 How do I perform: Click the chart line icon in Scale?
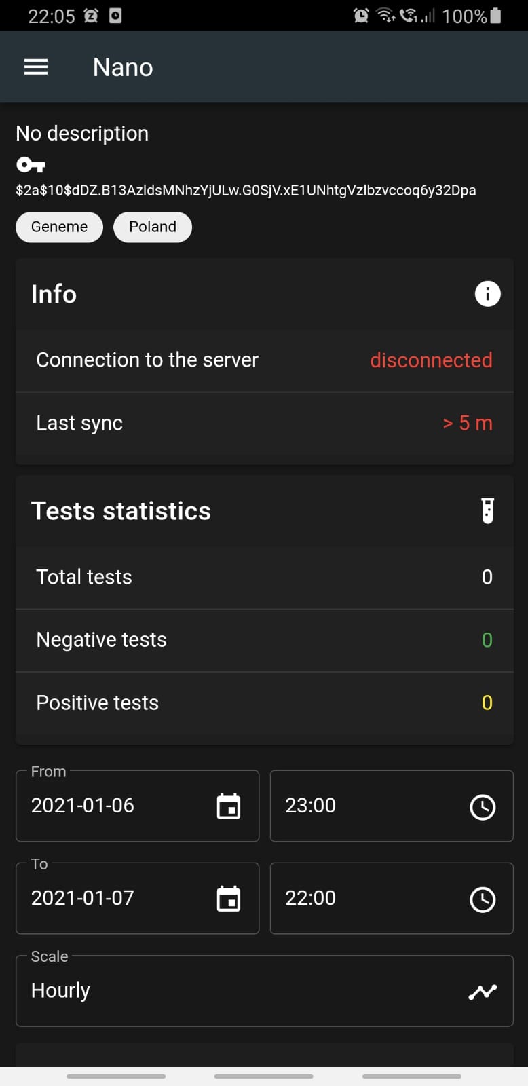[x=483, y=992]
